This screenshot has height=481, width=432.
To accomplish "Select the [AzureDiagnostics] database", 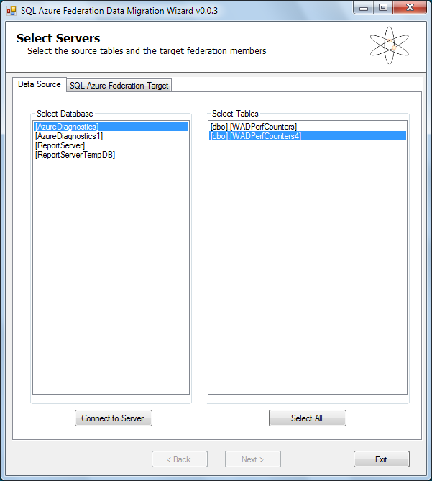I will pyautogui.click(x=111, y=127).
